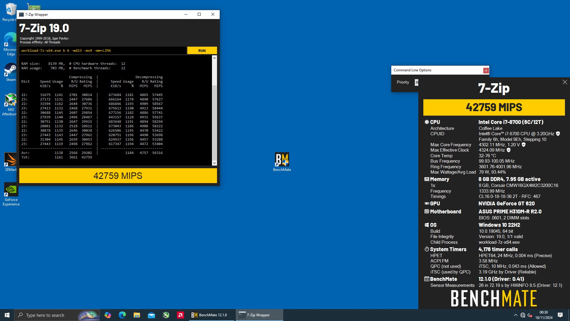The image size is (570, 321).
Task: Click the search highlights image in search box
Action: click(x=88, y=315)
